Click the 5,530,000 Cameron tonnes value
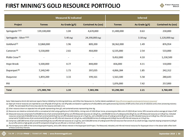The height and width of the screenshot is (137, 184). [x=44, y=51]
